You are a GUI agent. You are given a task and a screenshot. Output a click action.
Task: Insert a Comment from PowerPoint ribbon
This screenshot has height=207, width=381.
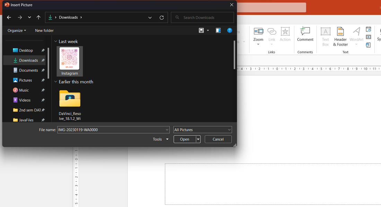coord(305,35)
